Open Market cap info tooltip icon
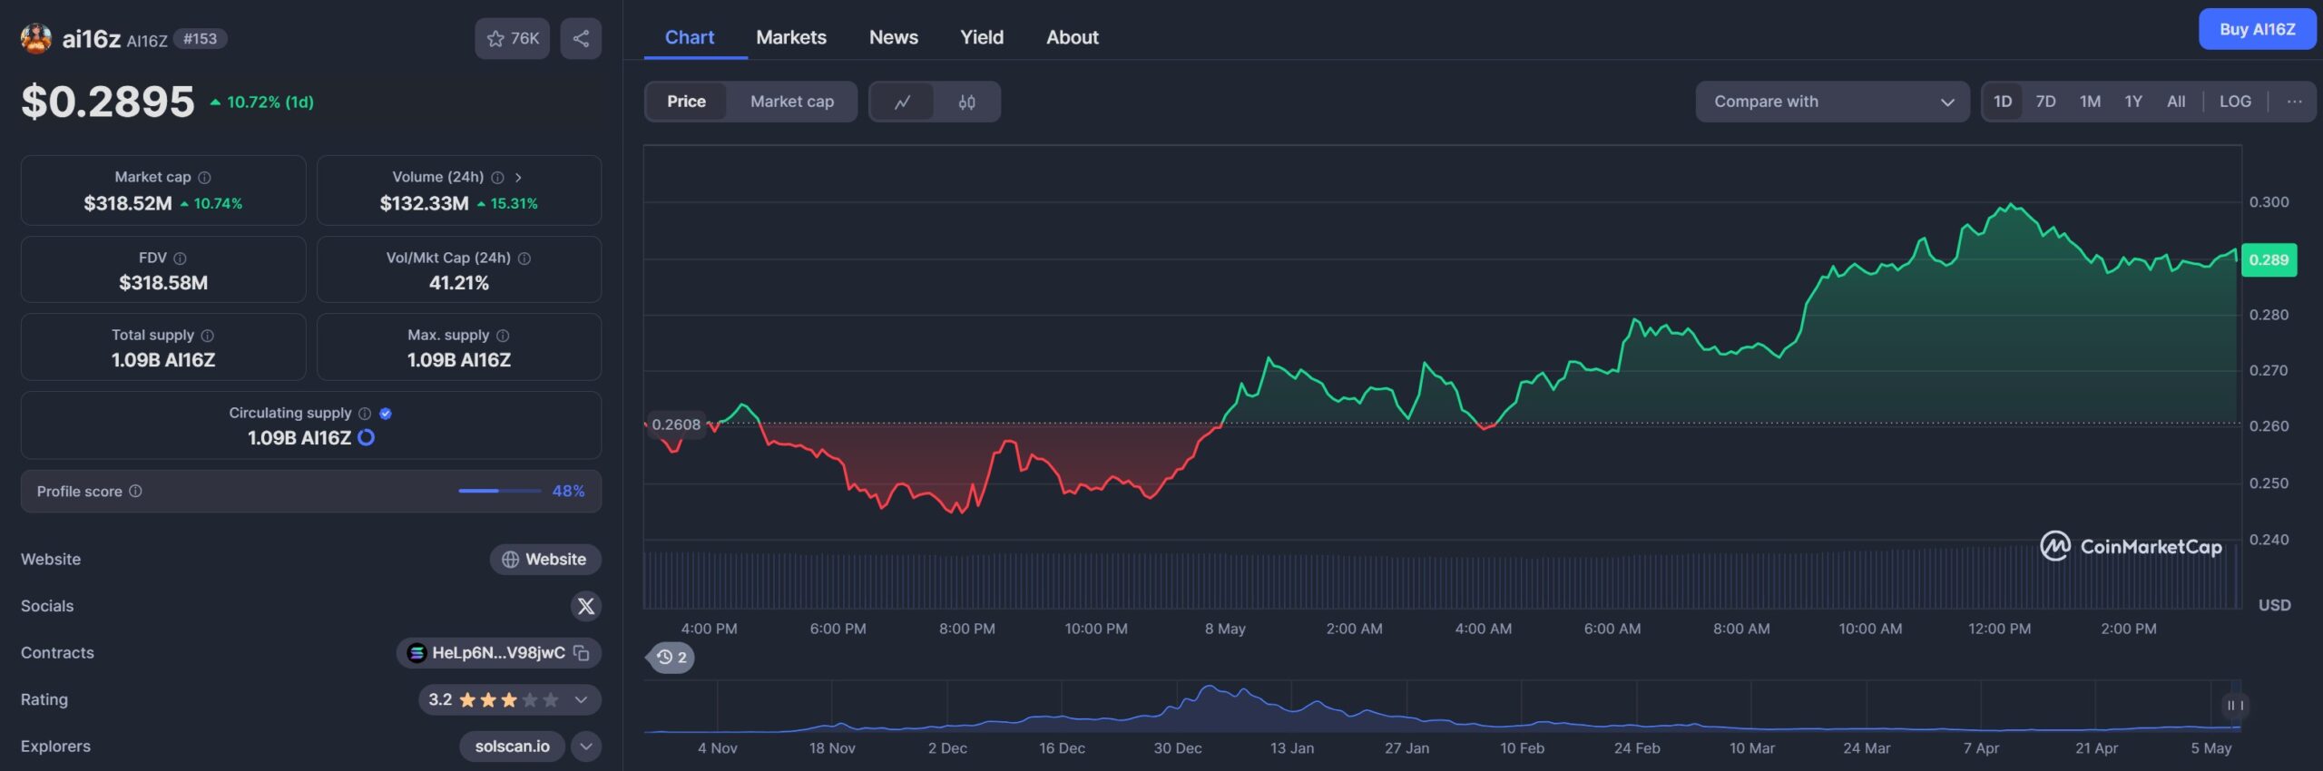2323x771 pixels. pyautogui.click(x=205, y=178)
